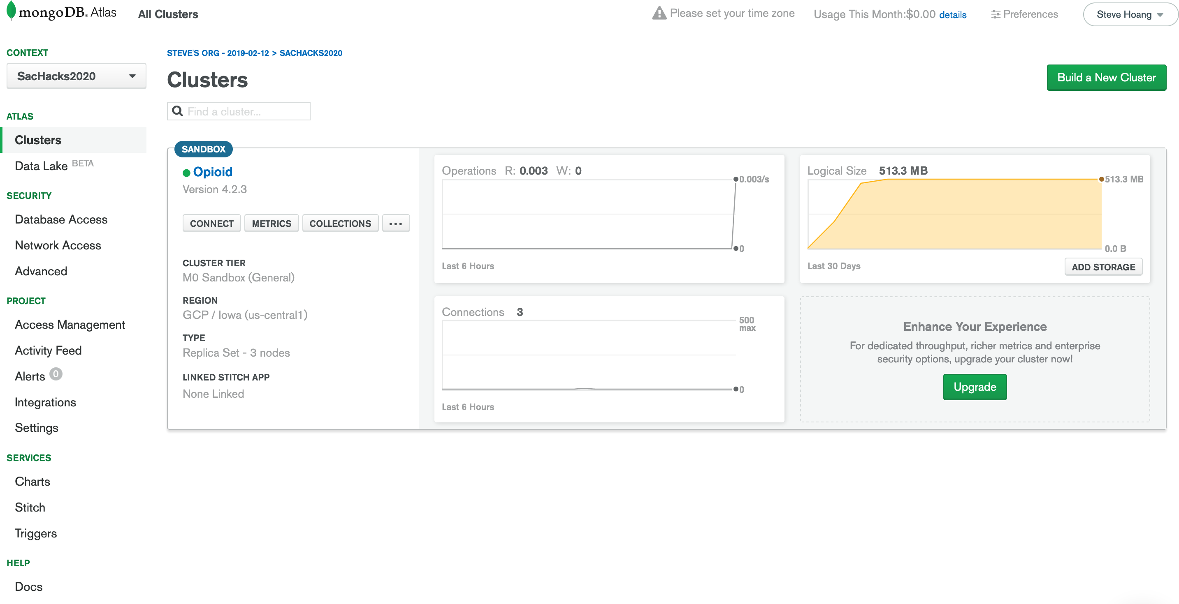
Task: Click the green Upgrade button
Action: click(975, 387)
